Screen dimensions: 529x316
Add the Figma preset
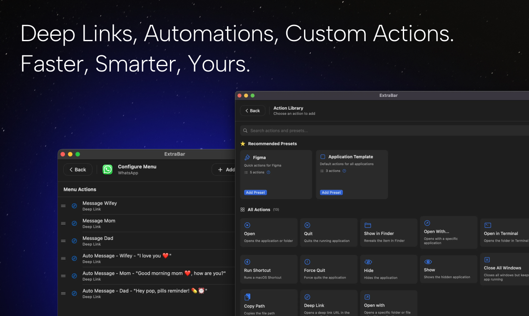(255, 192)
